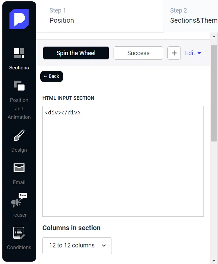Select the Design paintbrush icon
The width and height of the screenshot is (218, 264).
pyautogui.click(x=19, y=135)
